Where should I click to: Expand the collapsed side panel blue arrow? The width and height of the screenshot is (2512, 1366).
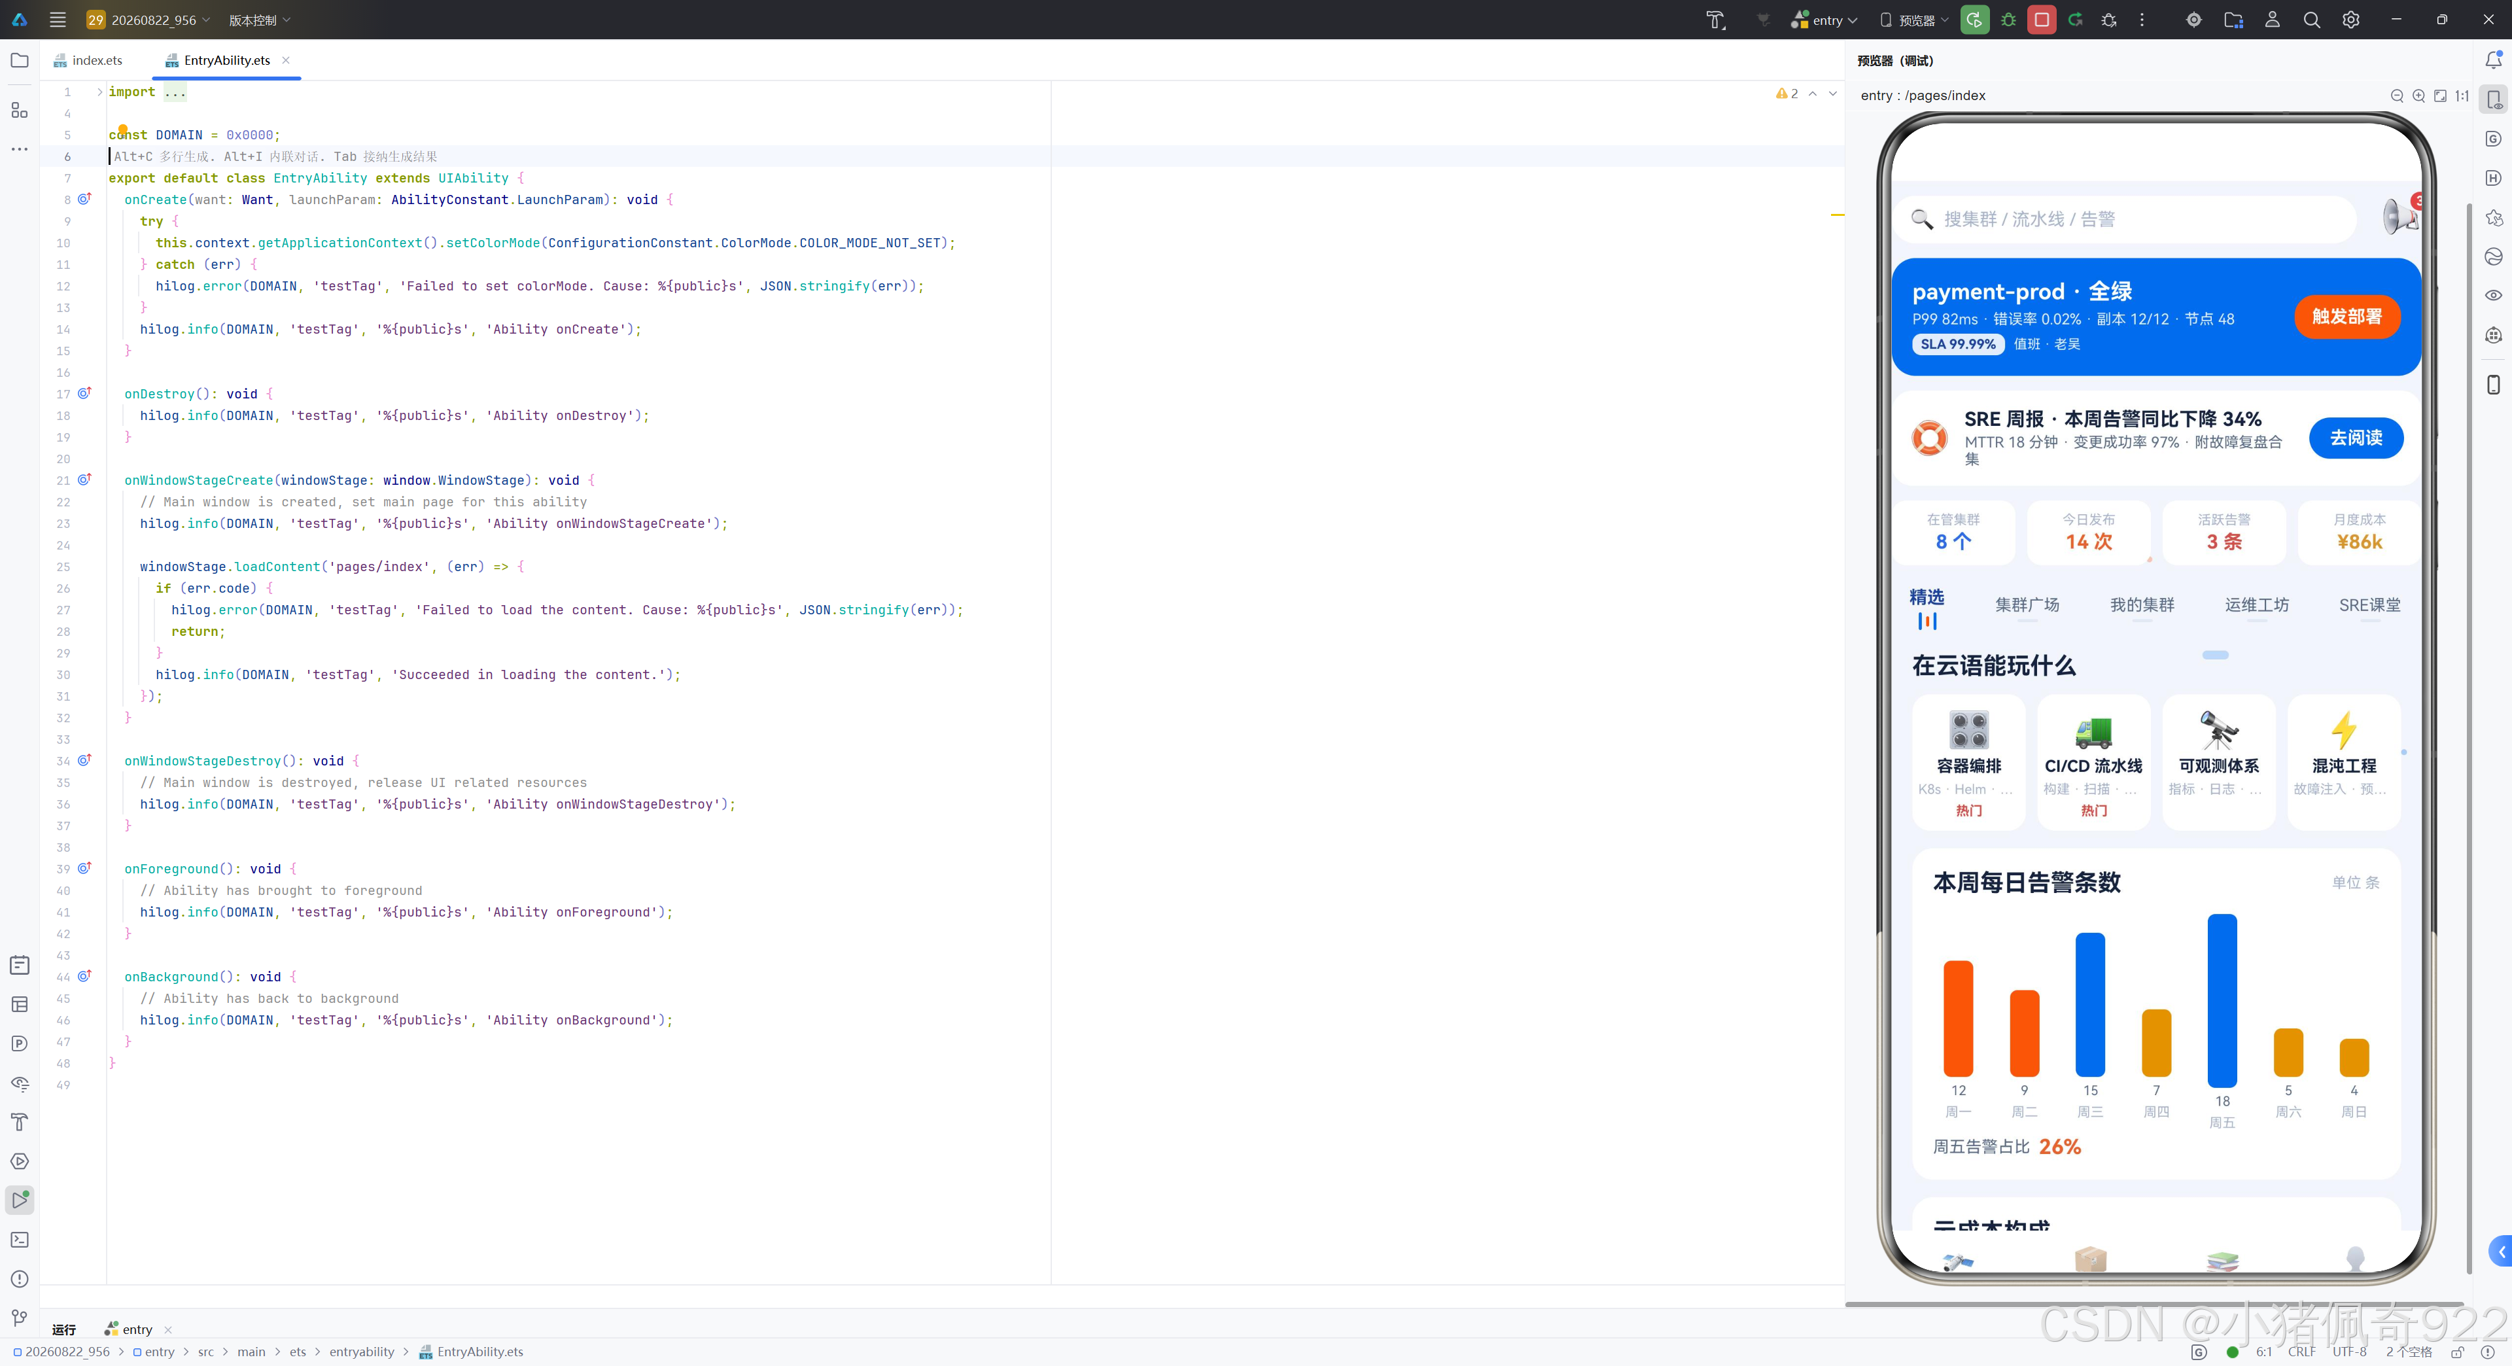point(2502,1252)
